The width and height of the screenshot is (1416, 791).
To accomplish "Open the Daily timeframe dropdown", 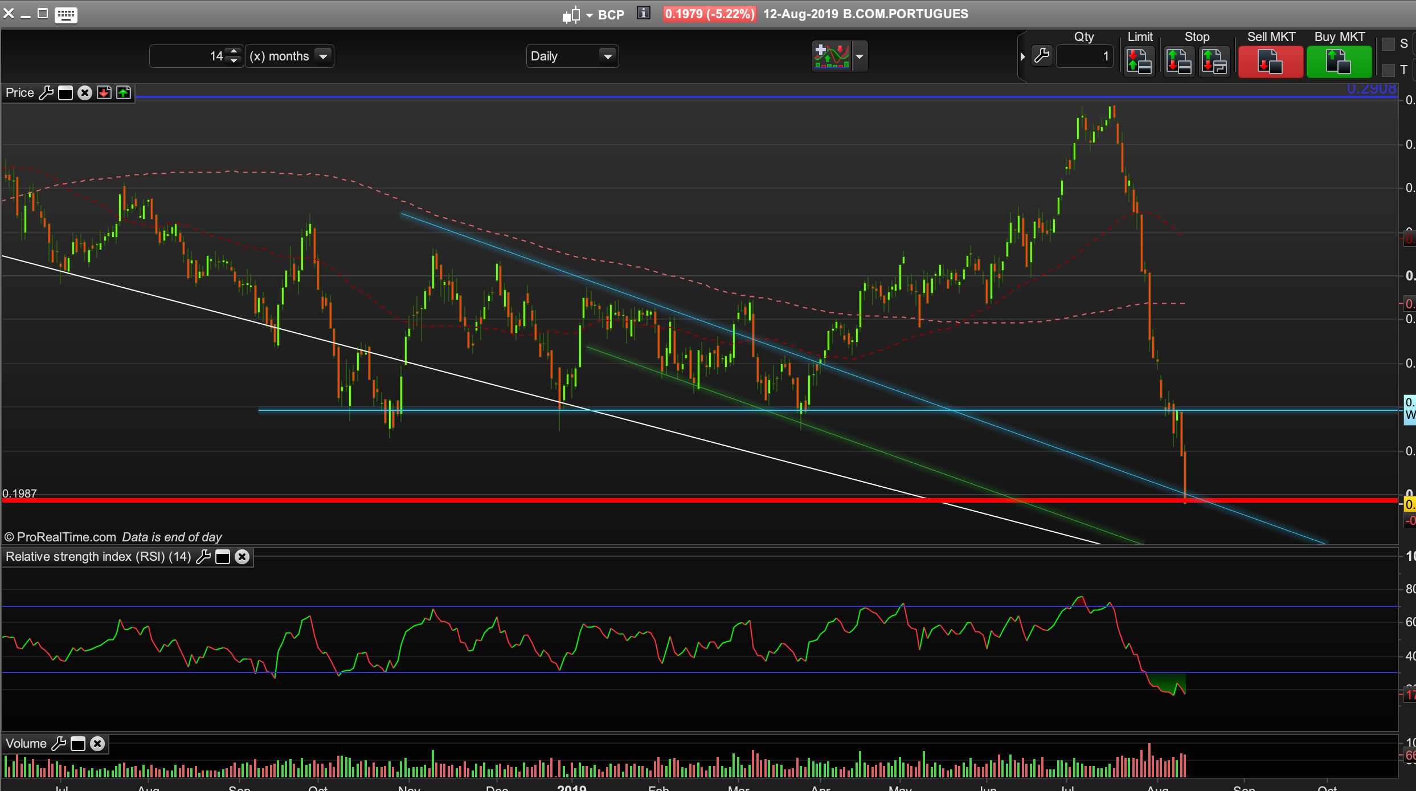I will (x=607, y=56).
